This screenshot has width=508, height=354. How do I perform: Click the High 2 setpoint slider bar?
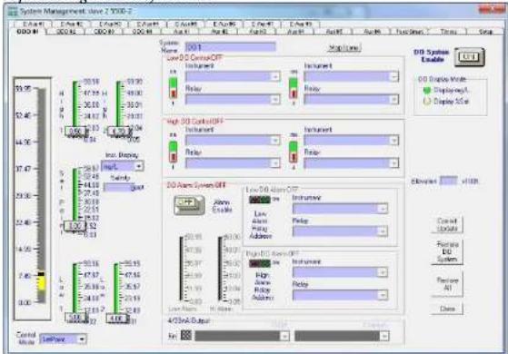(x=118, y=103)
